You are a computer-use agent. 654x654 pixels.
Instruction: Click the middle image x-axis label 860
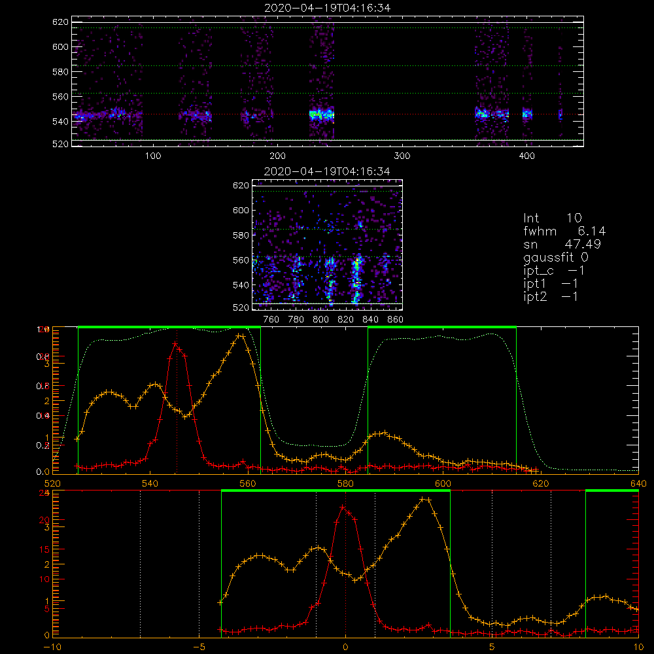tap(396, 320)
